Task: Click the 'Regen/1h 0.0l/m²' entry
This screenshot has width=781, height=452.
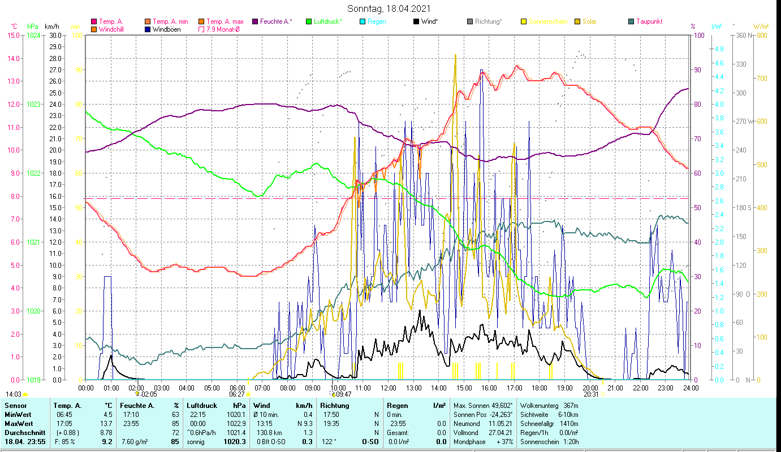Action: click(x=549, y=432)
